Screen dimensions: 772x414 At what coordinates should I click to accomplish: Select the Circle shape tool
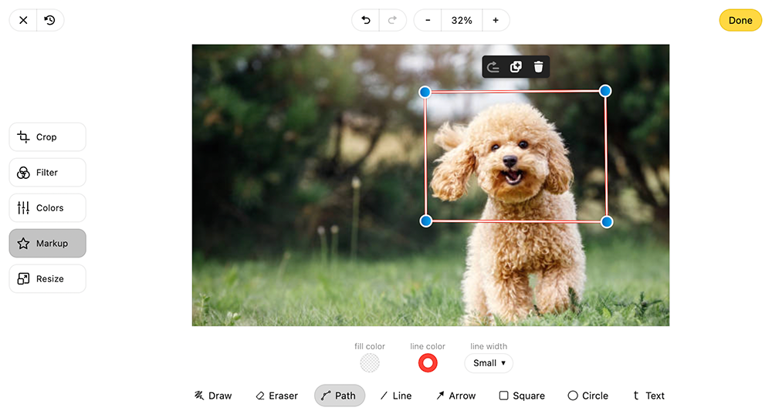[x=587, y=395]
